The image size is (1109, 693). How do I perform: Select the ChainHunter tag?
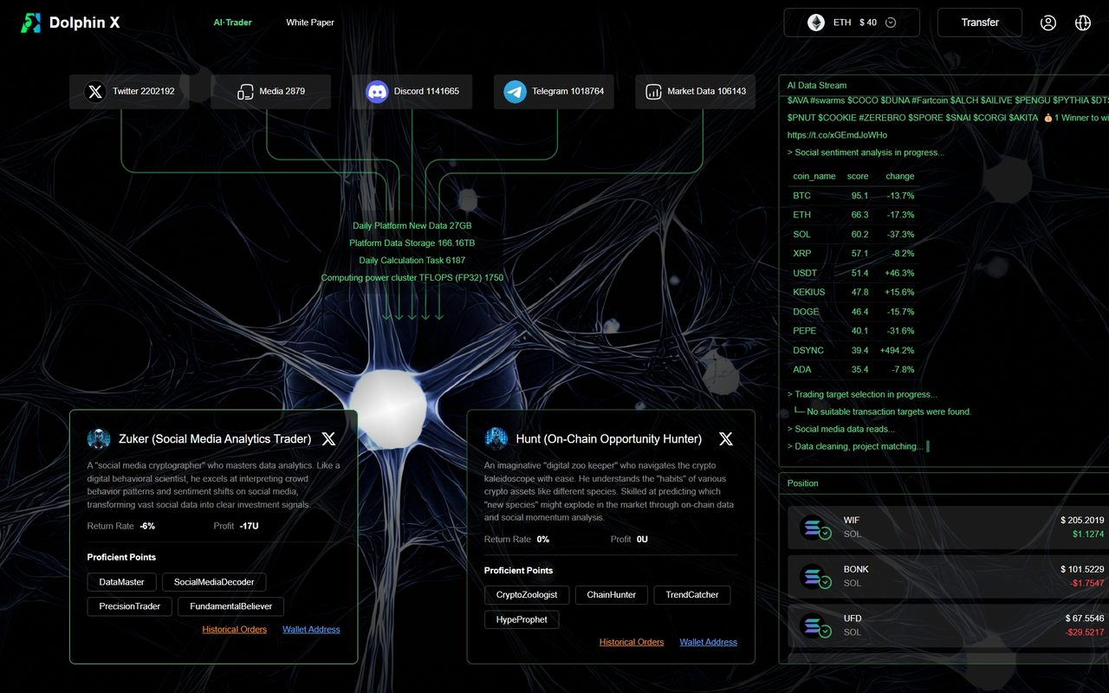point(612,595)
